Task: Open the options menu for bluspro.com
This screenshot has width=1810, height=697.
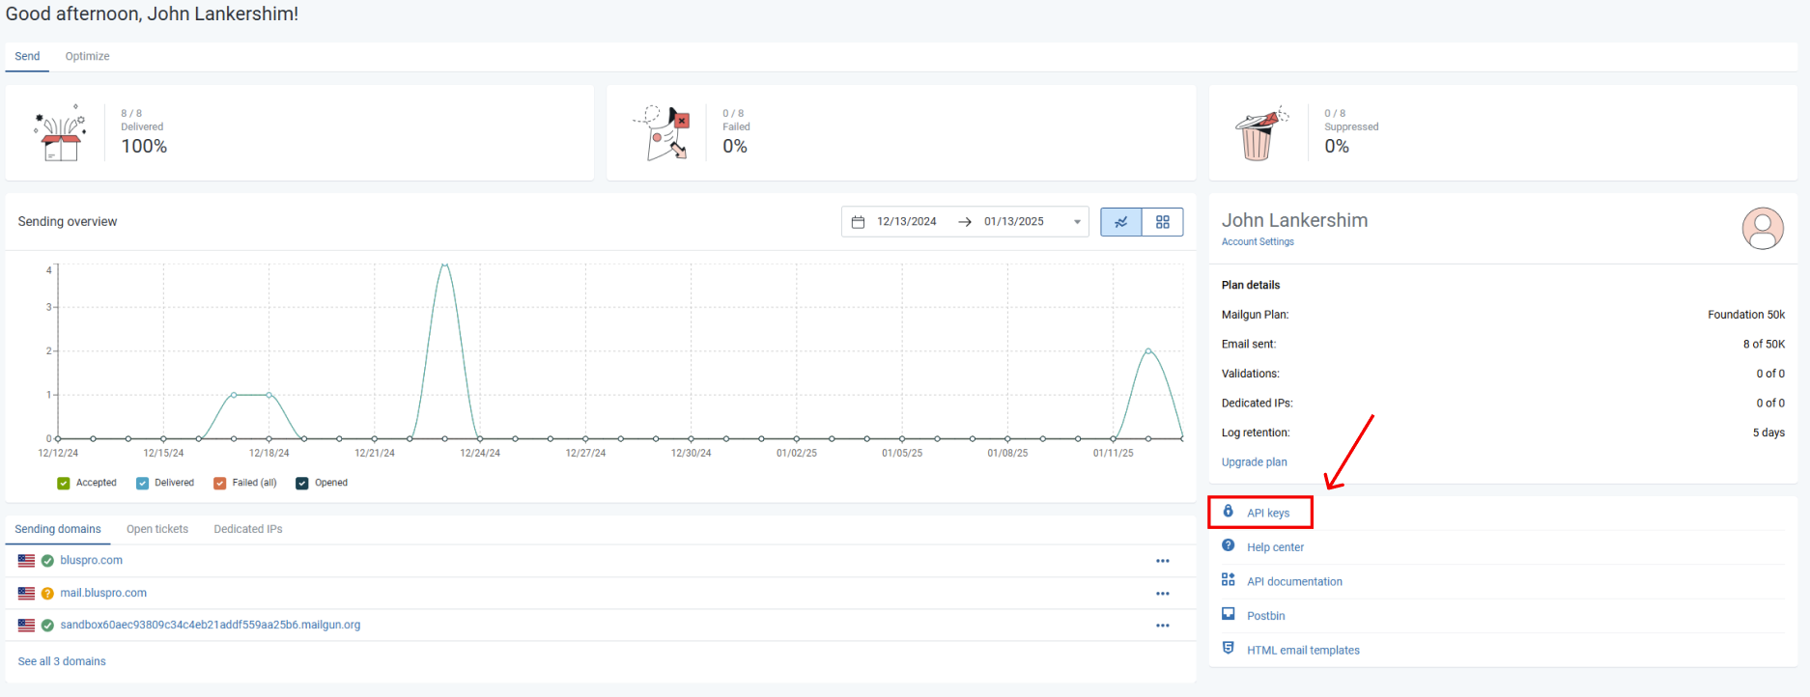Action: pos(1163,561)
